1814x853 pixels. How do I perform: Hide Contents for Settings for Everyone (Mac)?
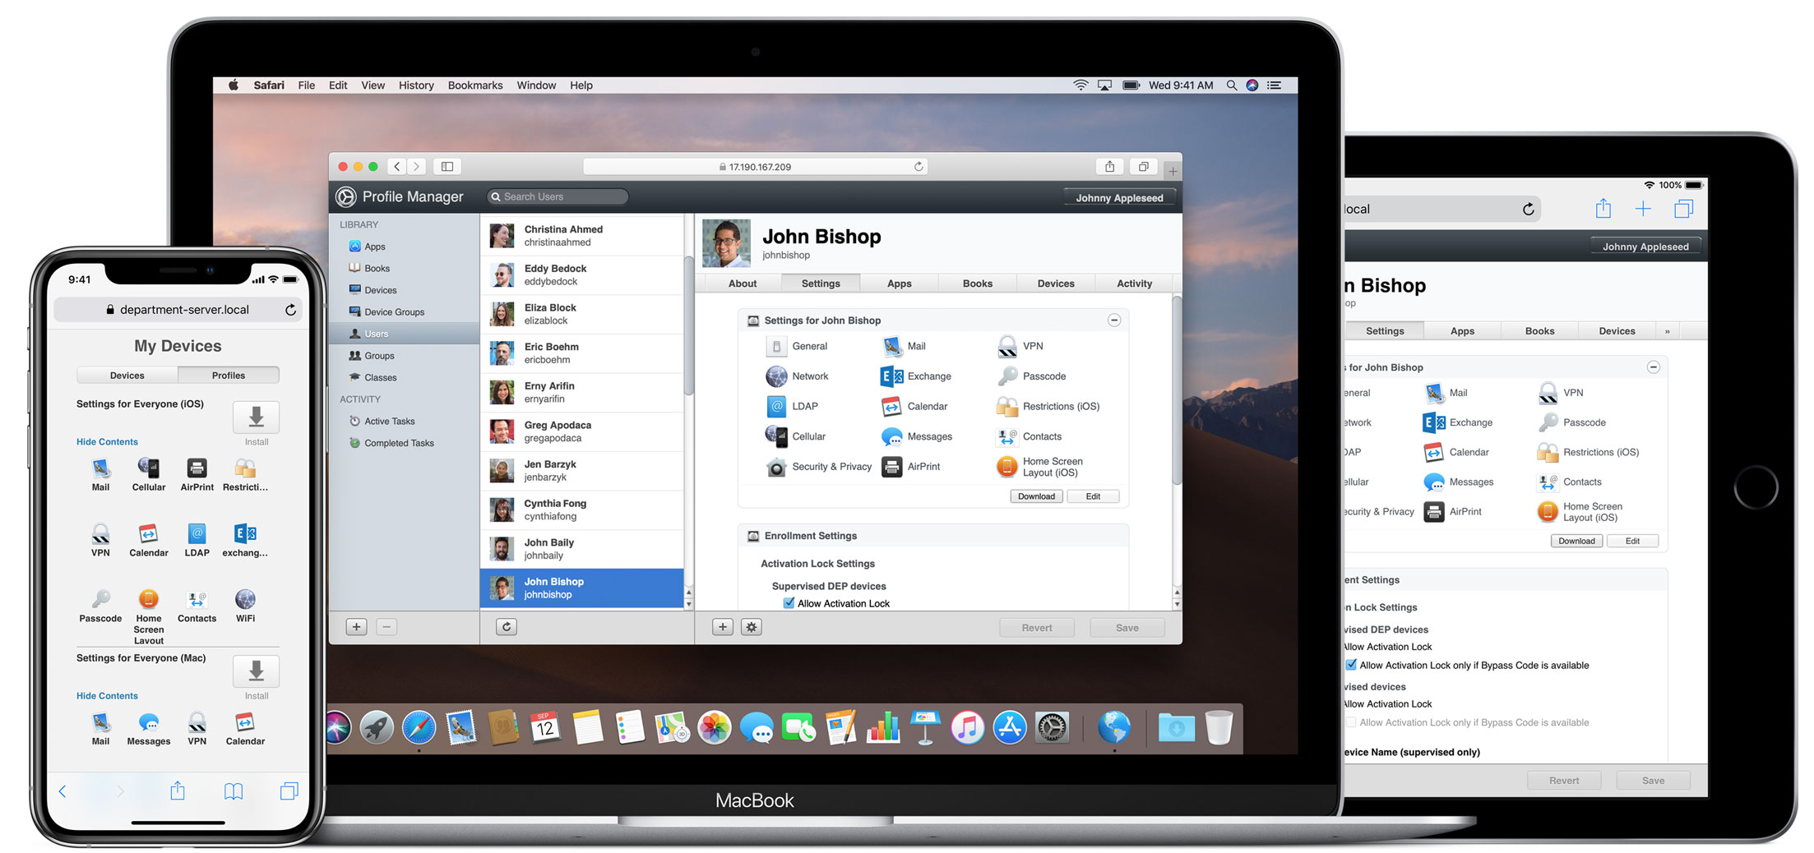coord(107,695)
